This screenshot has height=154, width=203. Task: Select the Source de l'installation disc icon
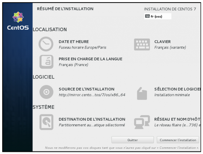coord(47,92)
